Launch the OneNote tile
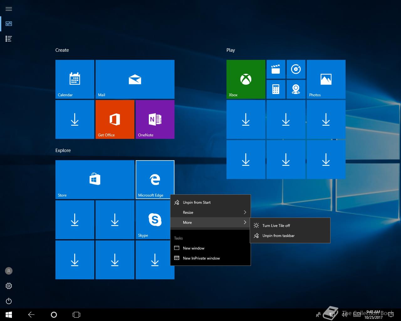 point(155,119)
